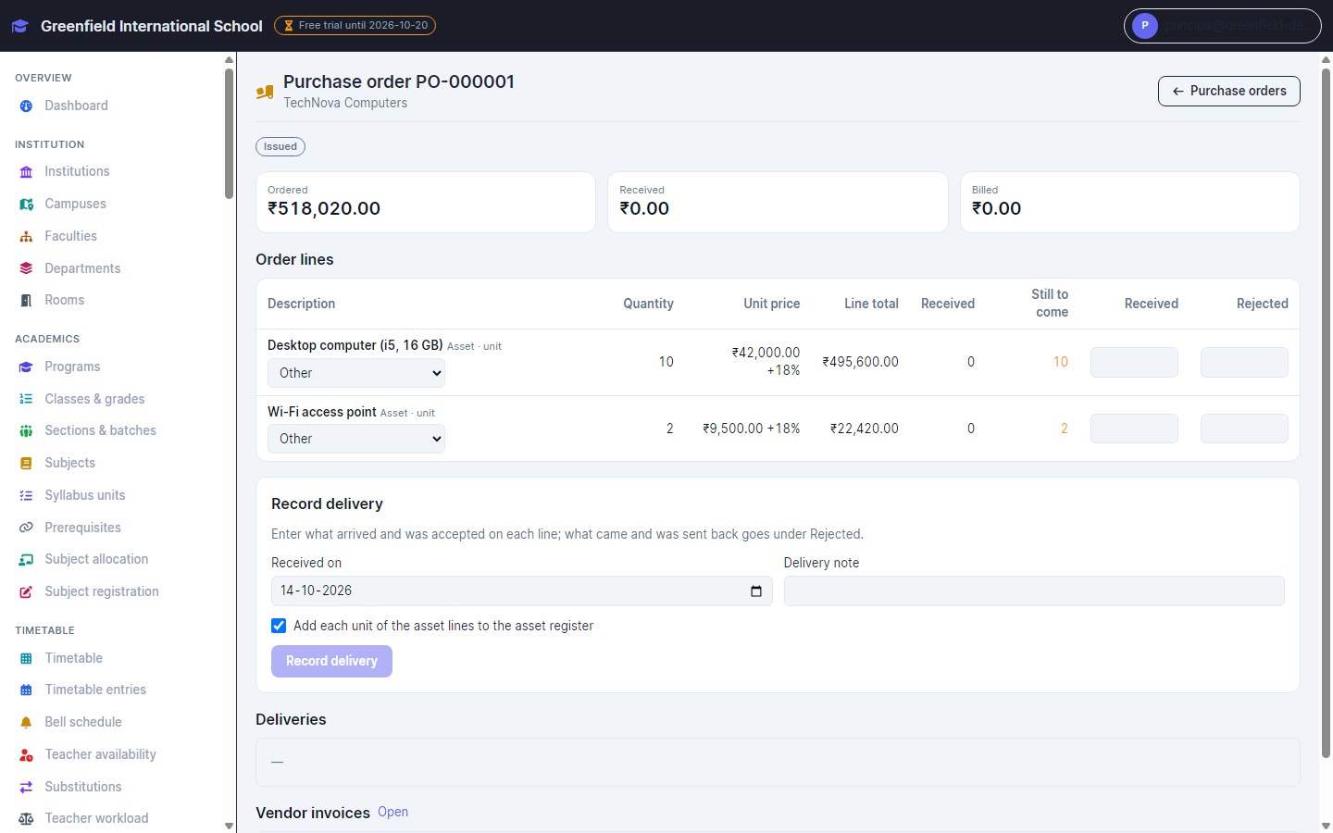This screenshot has width=1333, height=833.
Task: Click the Institutions building icon
Action: tap(26, 172)
